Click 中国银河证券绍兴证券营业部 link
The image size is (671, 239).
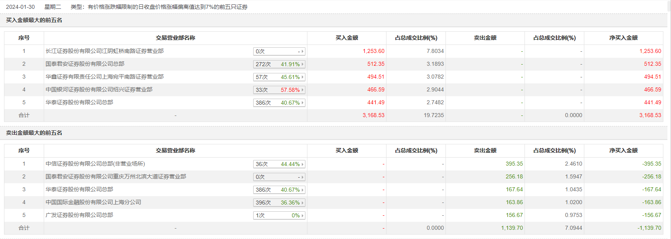(x=99, y=89)
